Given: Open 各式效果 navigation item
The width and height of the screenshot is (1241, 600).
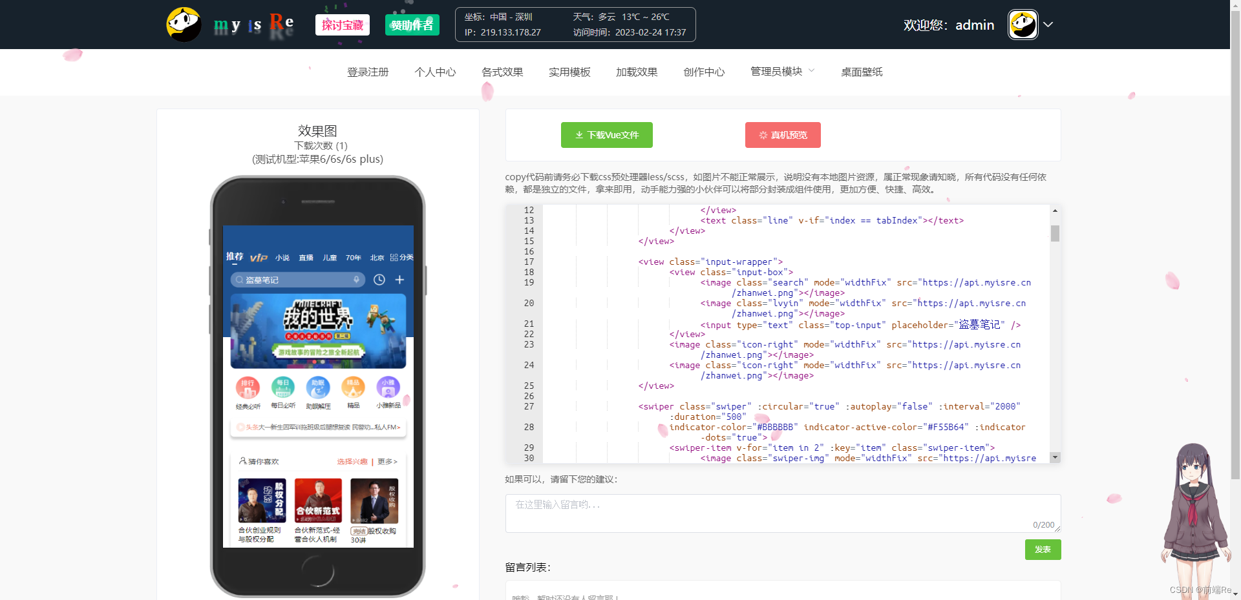Looking at the screenshot, I should point(502,72).
